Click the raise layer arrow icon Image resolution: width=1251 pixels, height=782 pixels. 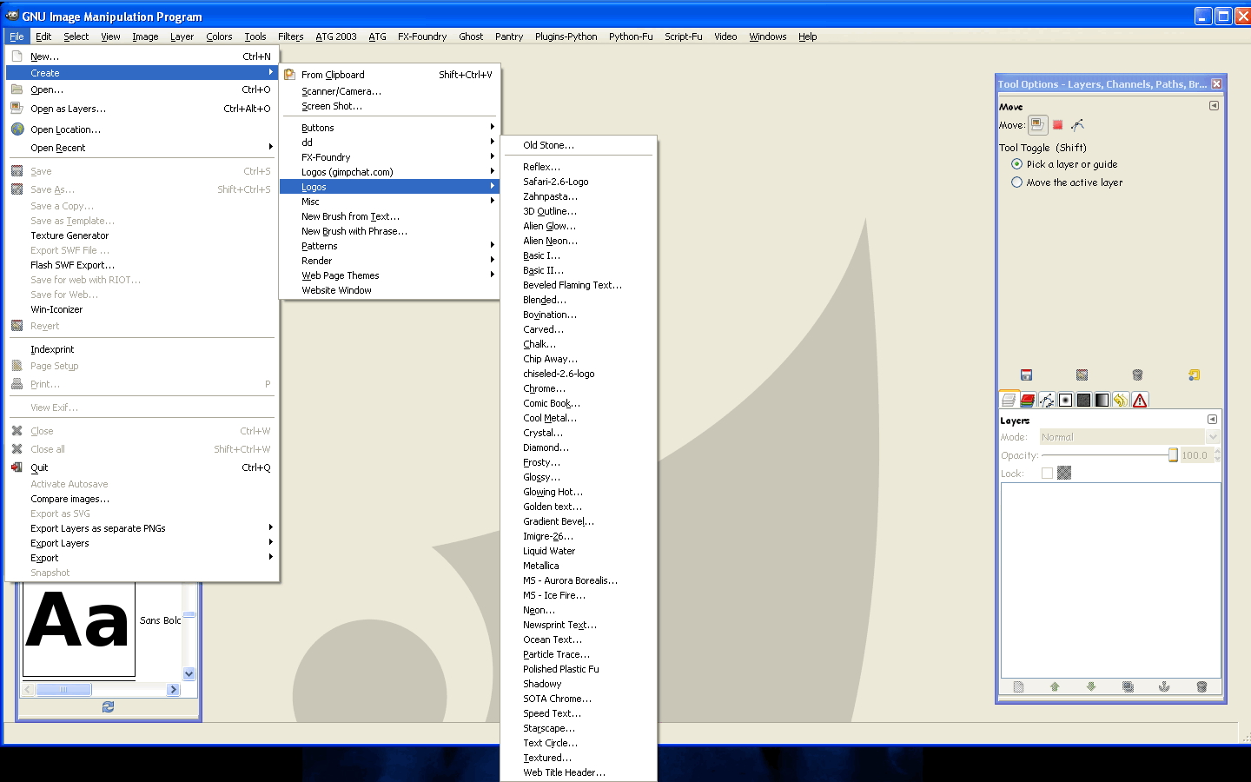tap(1055, 686)
